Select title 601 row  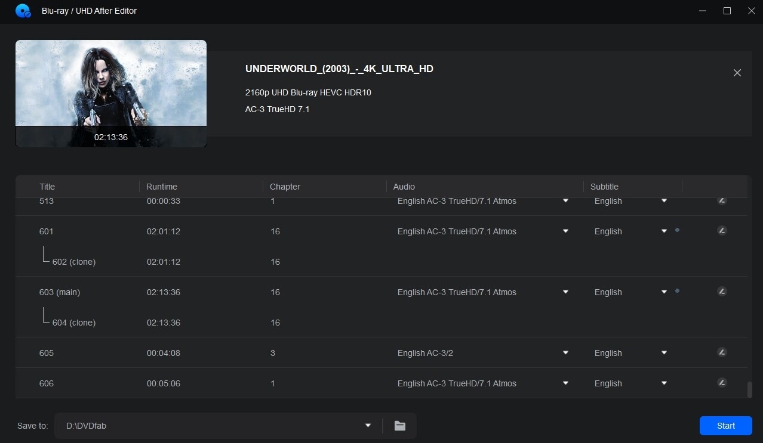(381, 231)
